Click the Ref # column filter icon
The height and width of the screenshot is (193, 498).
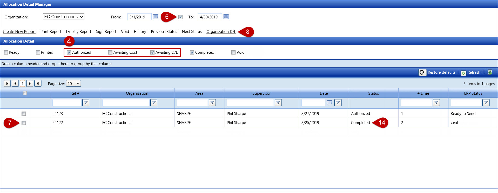[x=86, y=103]
